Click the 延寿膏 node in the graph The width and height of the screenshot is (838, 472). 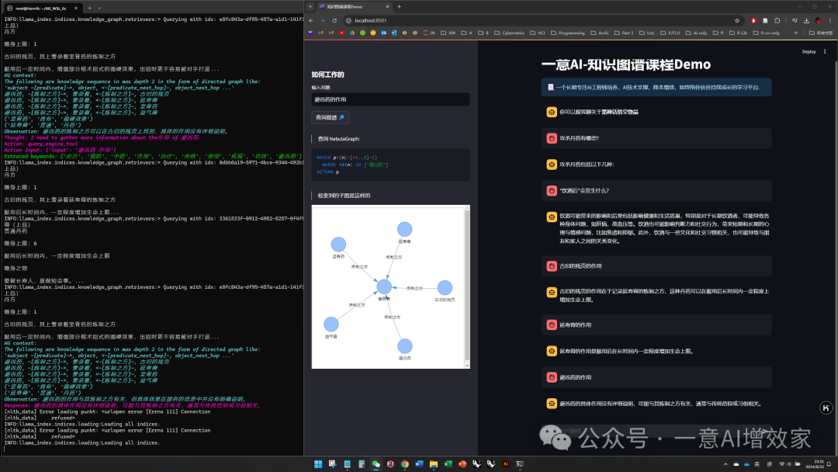[404, 229]
